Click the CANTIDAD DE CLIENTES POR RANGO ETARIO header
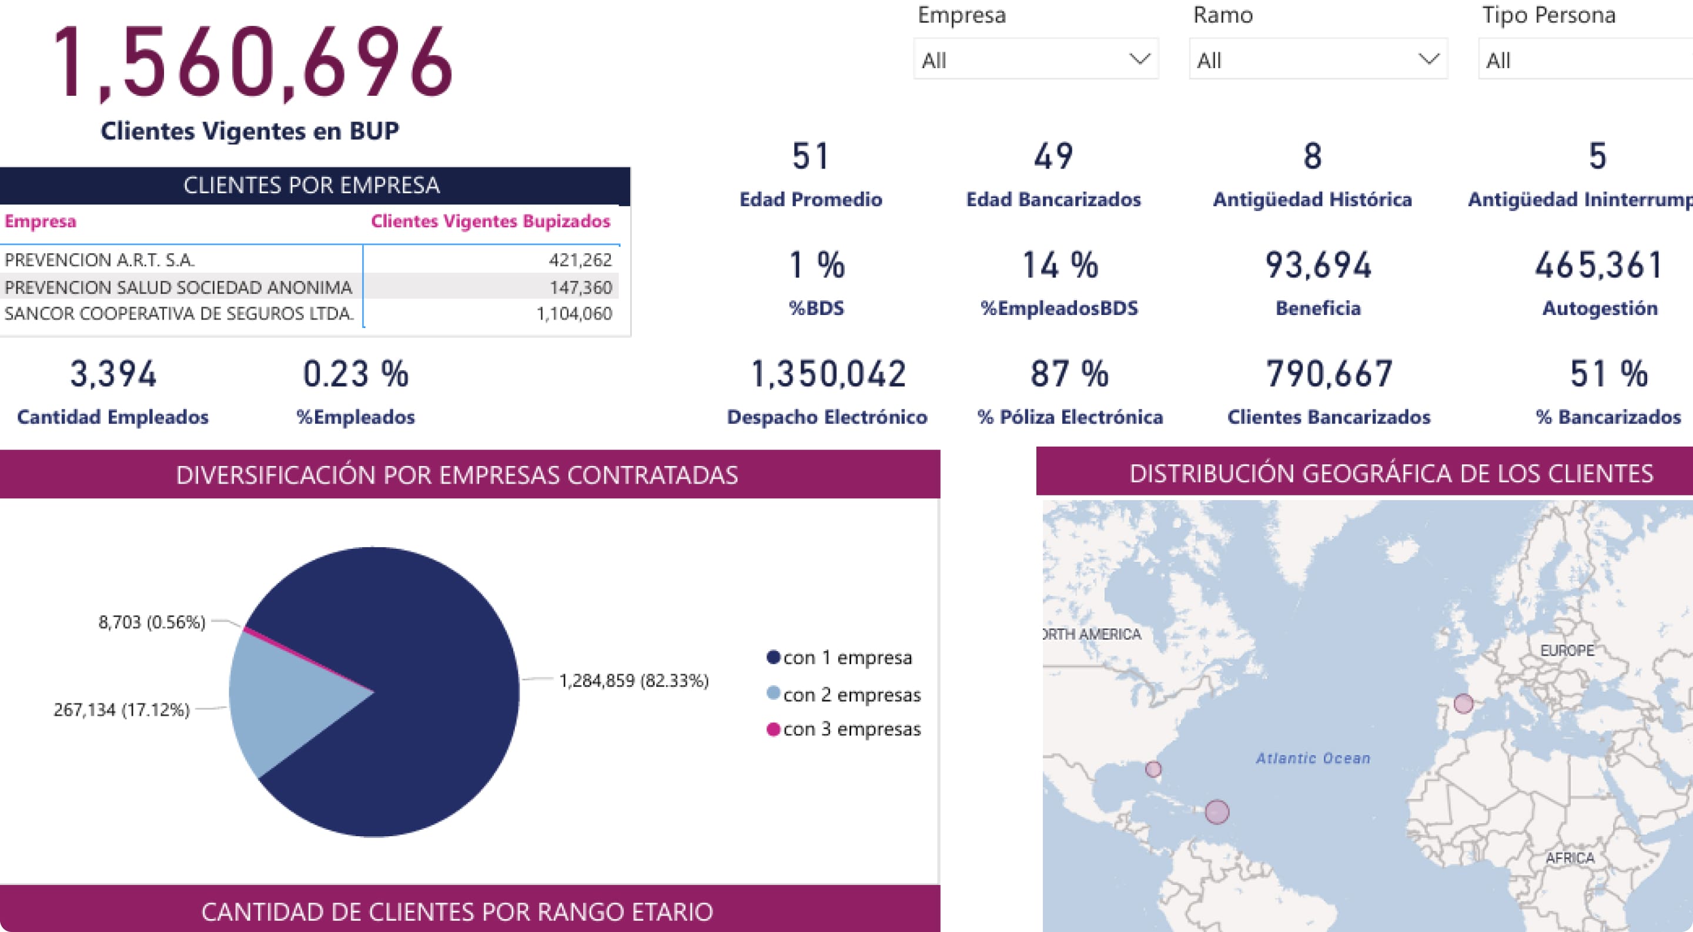Image resolution: width=1693 pixels, height=932 pixels. coord(457,911)
